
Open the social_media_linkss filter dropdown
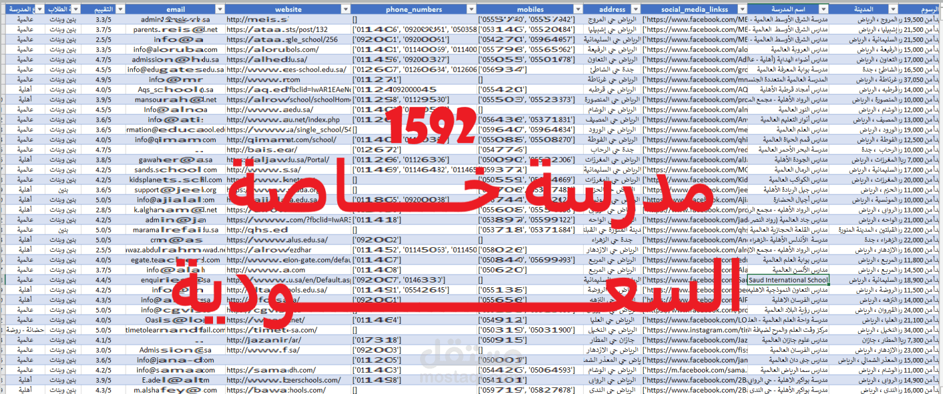pyautogui.click(x=741, y=10)
